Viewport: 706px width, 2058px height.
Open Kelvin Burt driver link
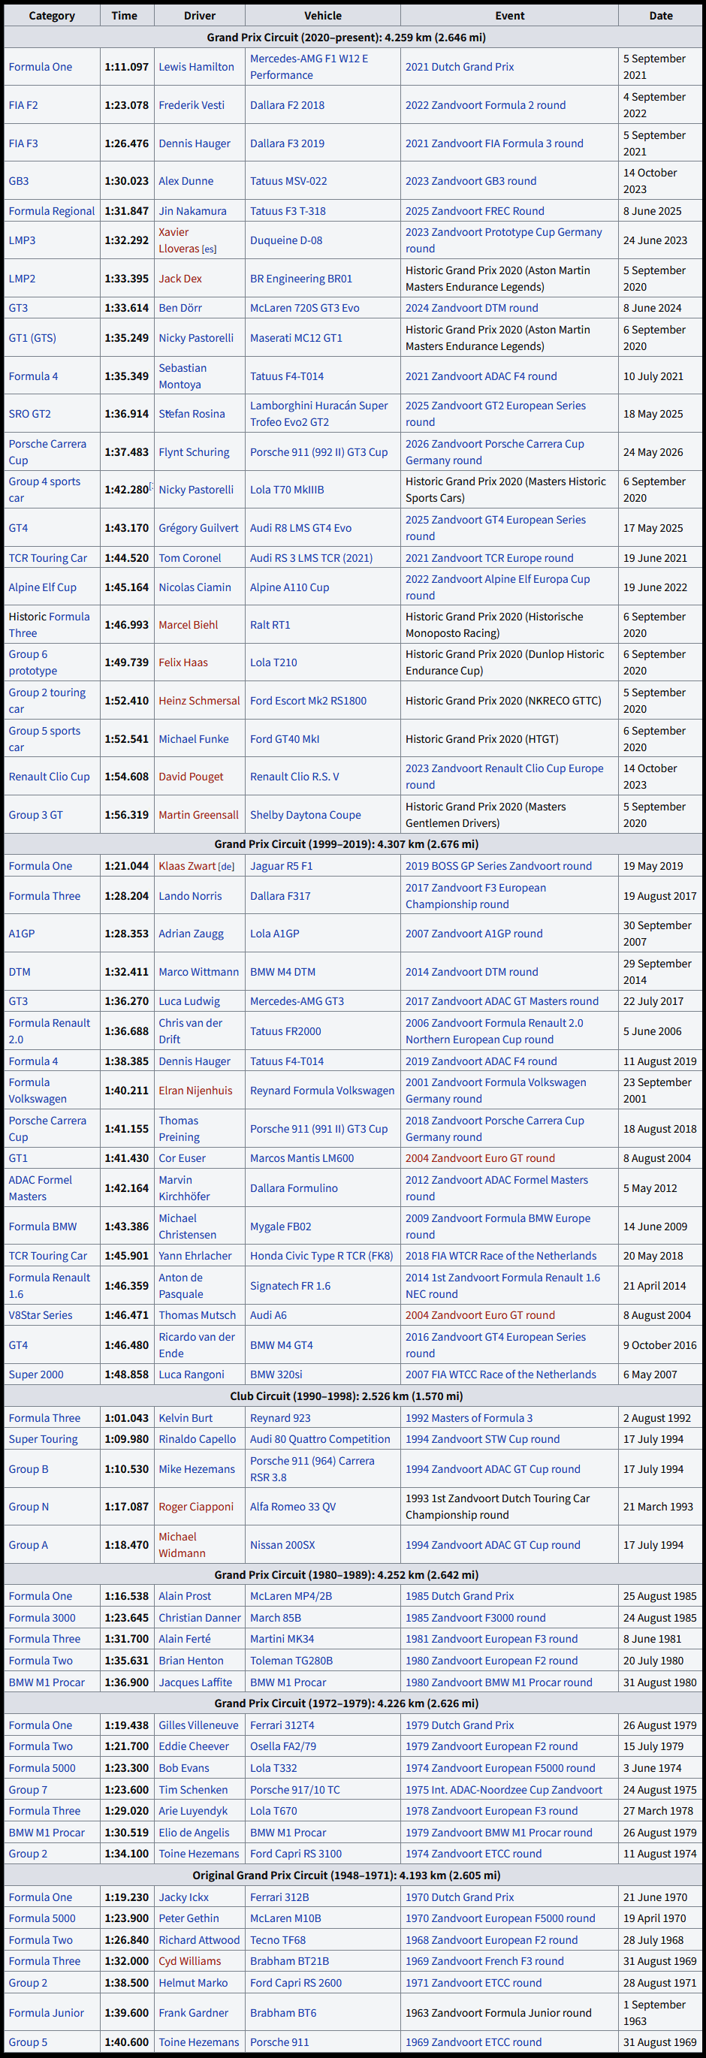point(186,1418)
